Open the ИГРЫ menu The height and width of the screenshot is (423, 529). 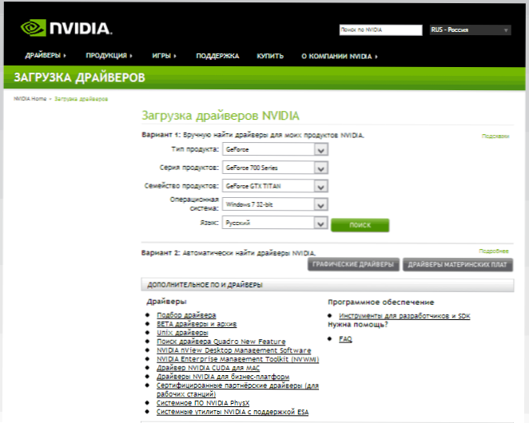click(165, 56)
